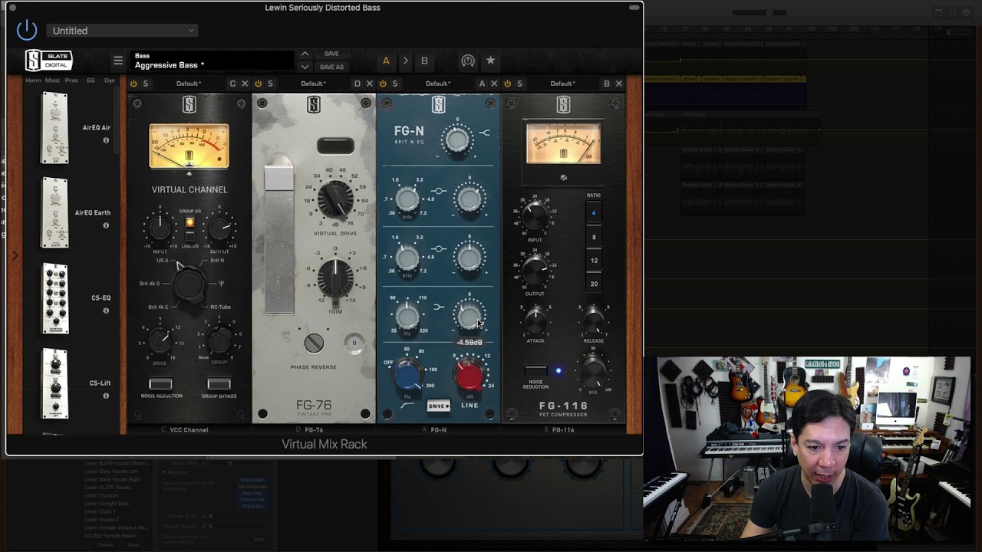Remove the VCC Channel module with X
982x552 pixels.
point(245,84)
